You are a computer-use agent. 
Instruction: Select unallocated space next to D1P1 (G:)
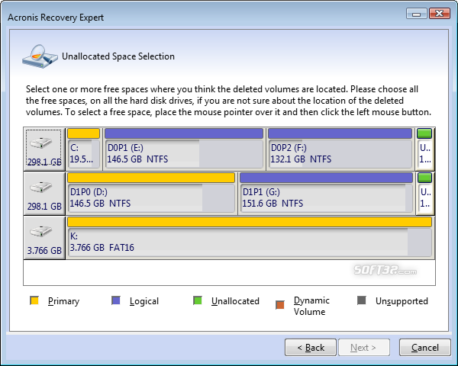(x=424, y=194)
